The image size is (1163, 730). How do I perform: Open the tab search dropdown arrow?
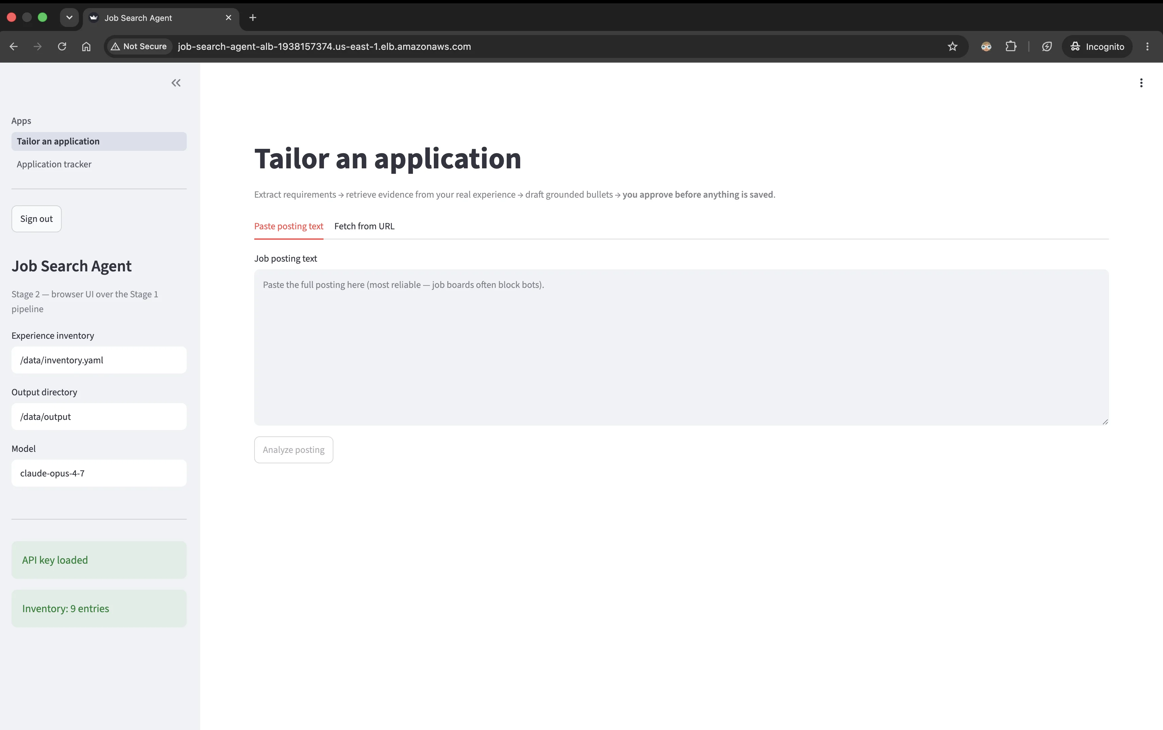[69, 18]
